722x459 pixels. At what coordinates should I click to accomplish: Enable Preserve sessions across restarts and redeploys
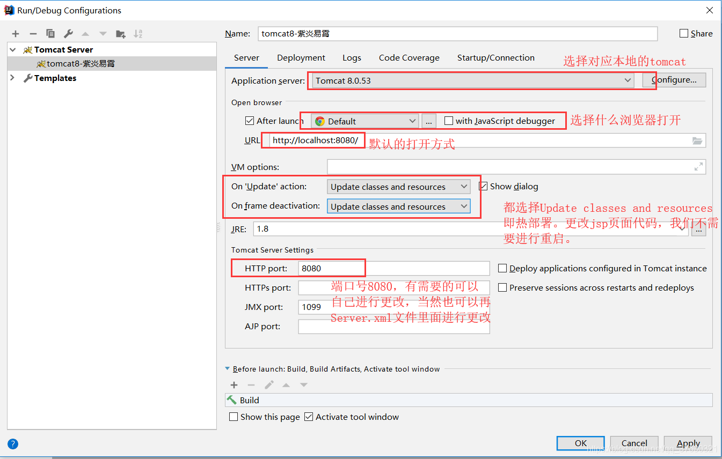click(x=502, y=287)
